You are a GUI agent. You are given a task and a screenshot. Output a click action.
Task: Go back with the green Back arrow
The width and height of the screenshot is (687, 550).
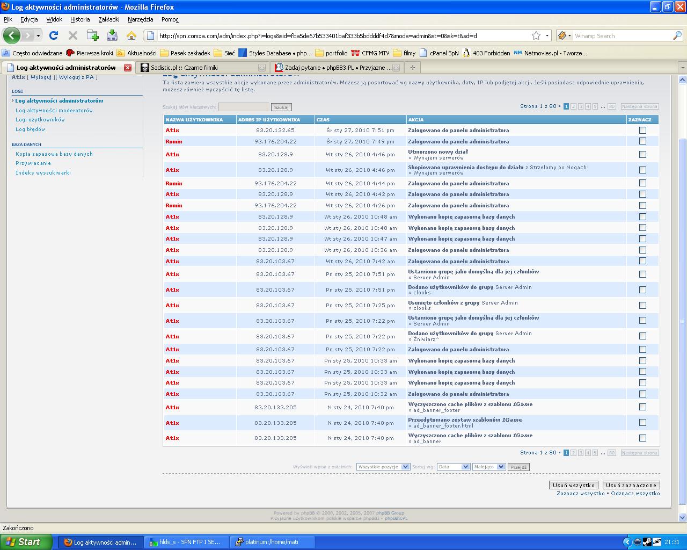[11, 36]
